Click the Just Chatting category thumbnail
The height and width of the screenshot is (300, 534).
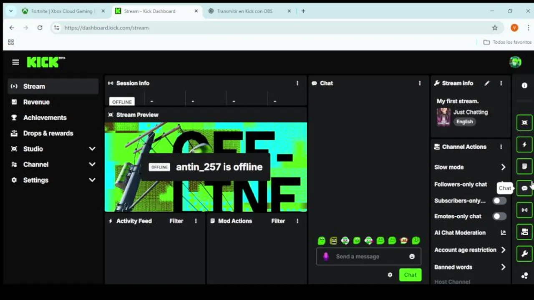(443, 117)
